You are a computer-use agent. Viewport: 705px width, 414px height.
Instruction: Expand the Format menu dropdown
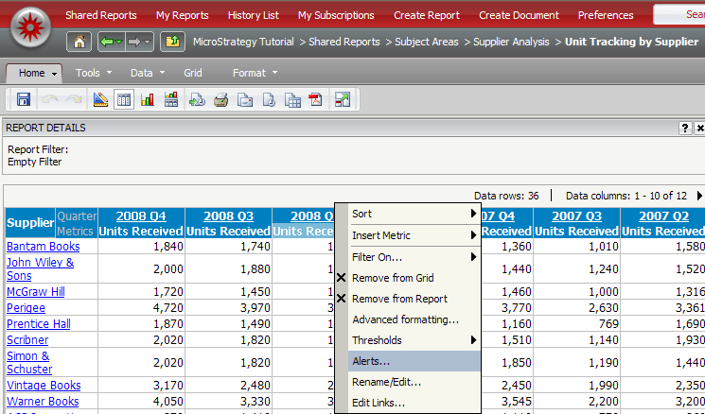click(x=255, y=73)
